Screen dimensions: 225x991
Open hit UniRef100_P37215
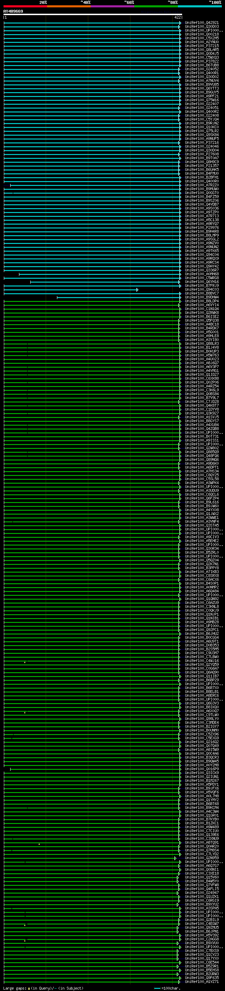202,46
